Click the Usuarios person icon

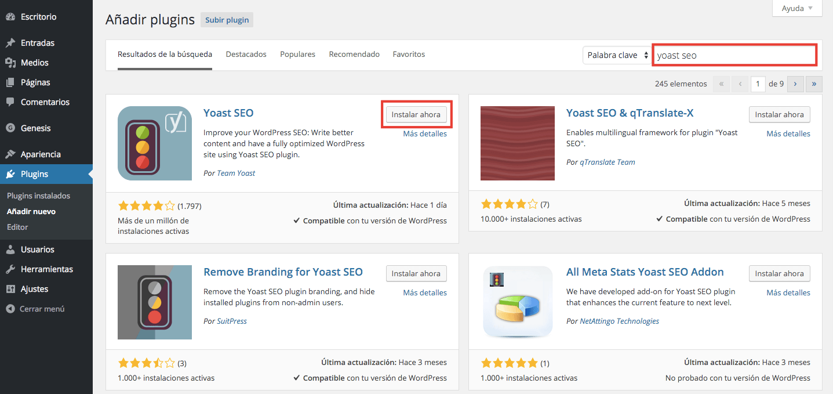coord(10,250)
